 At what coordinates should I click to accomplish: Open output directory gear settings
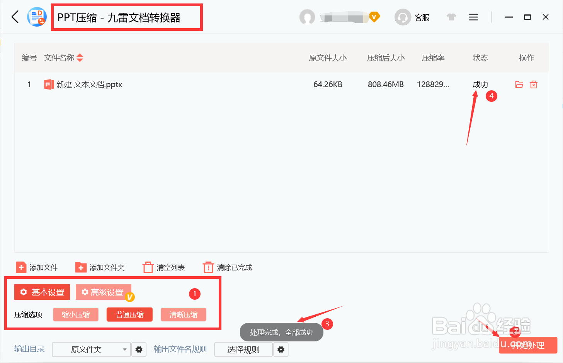(x=139, y=349)
